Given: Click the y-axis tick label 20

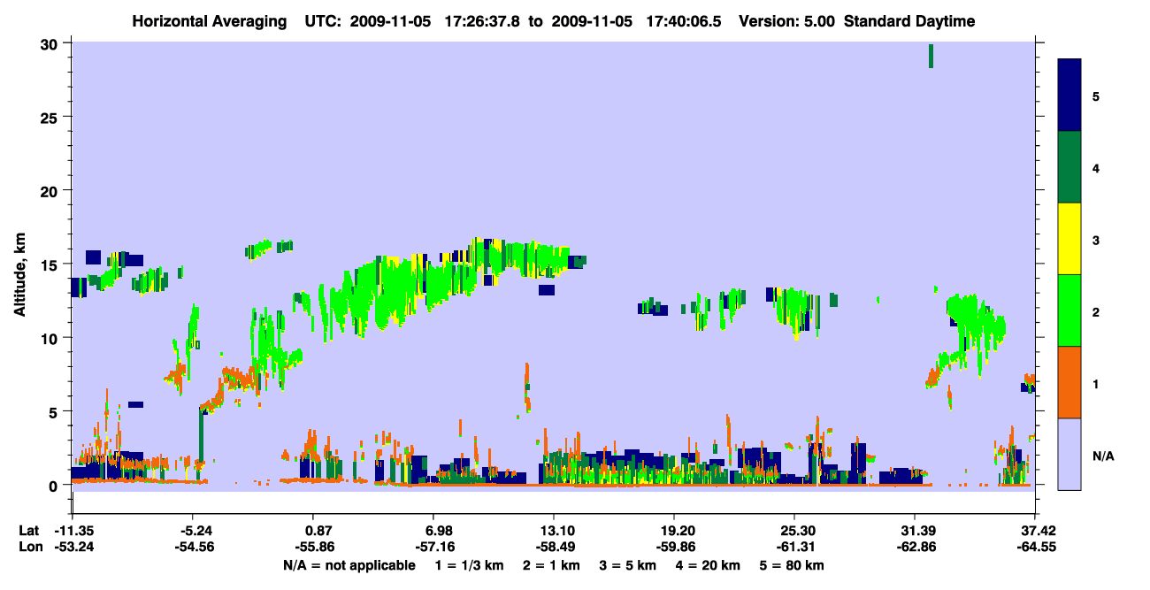Looking at the screenshot, I should [x=51, y=191].
